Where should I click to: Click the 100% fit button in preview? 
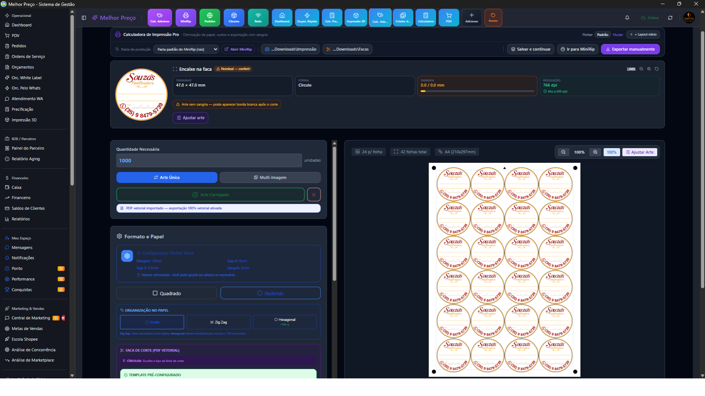coord(611,152)
